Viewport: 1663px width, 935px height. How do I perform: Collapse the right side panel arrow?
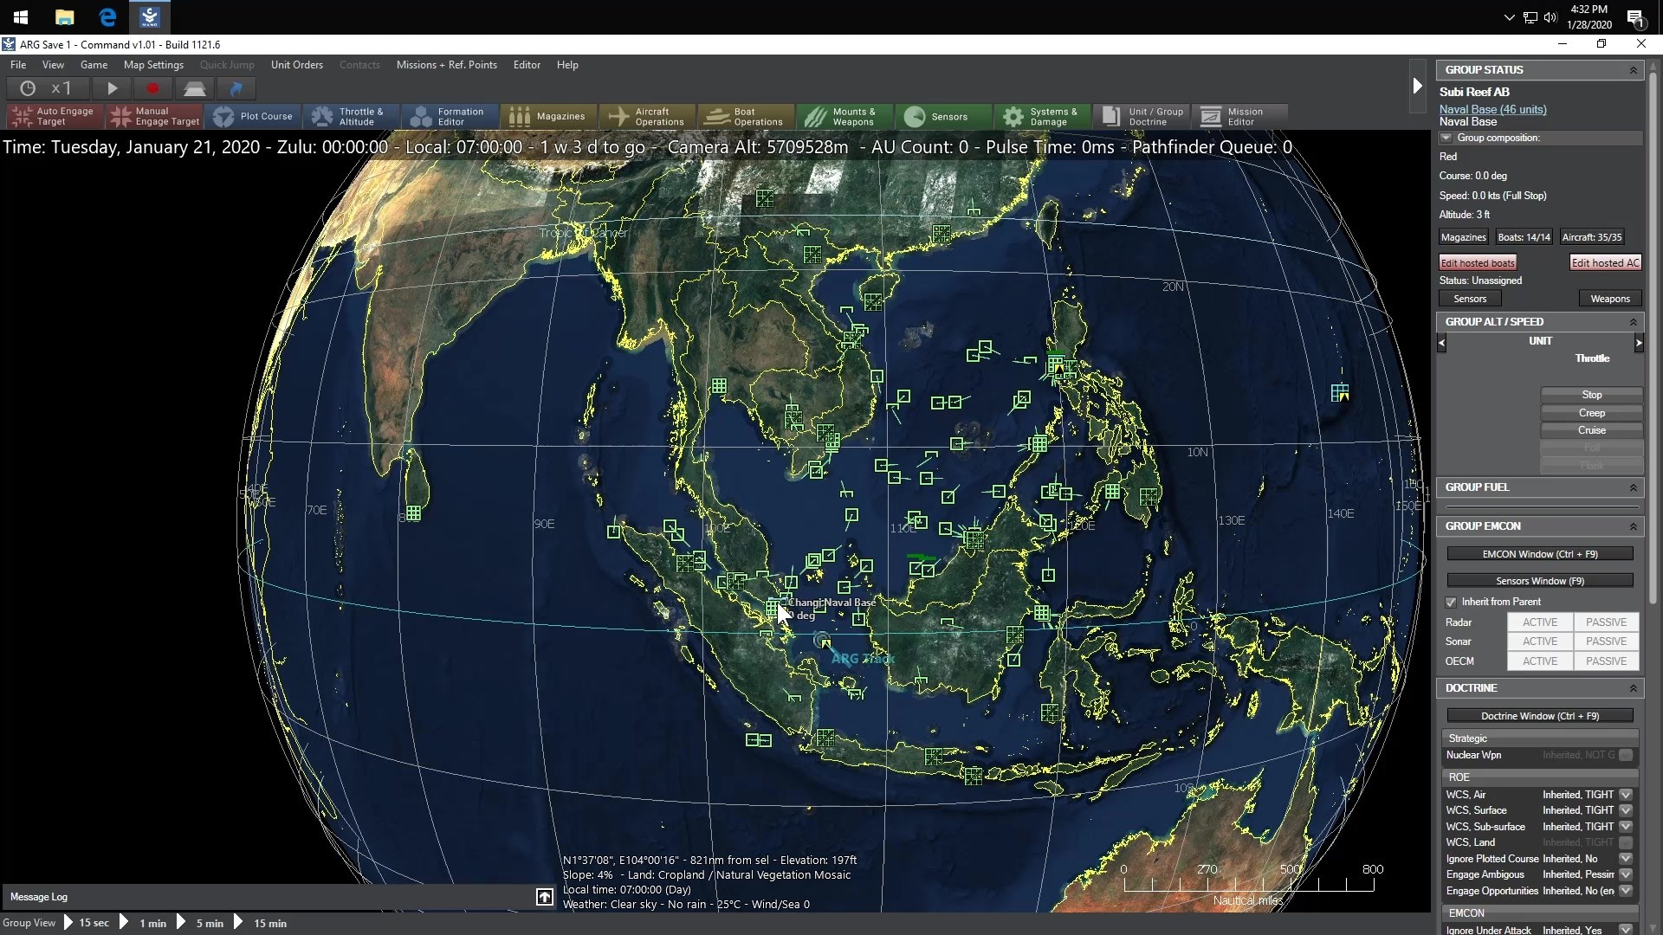pos(1417,86)
